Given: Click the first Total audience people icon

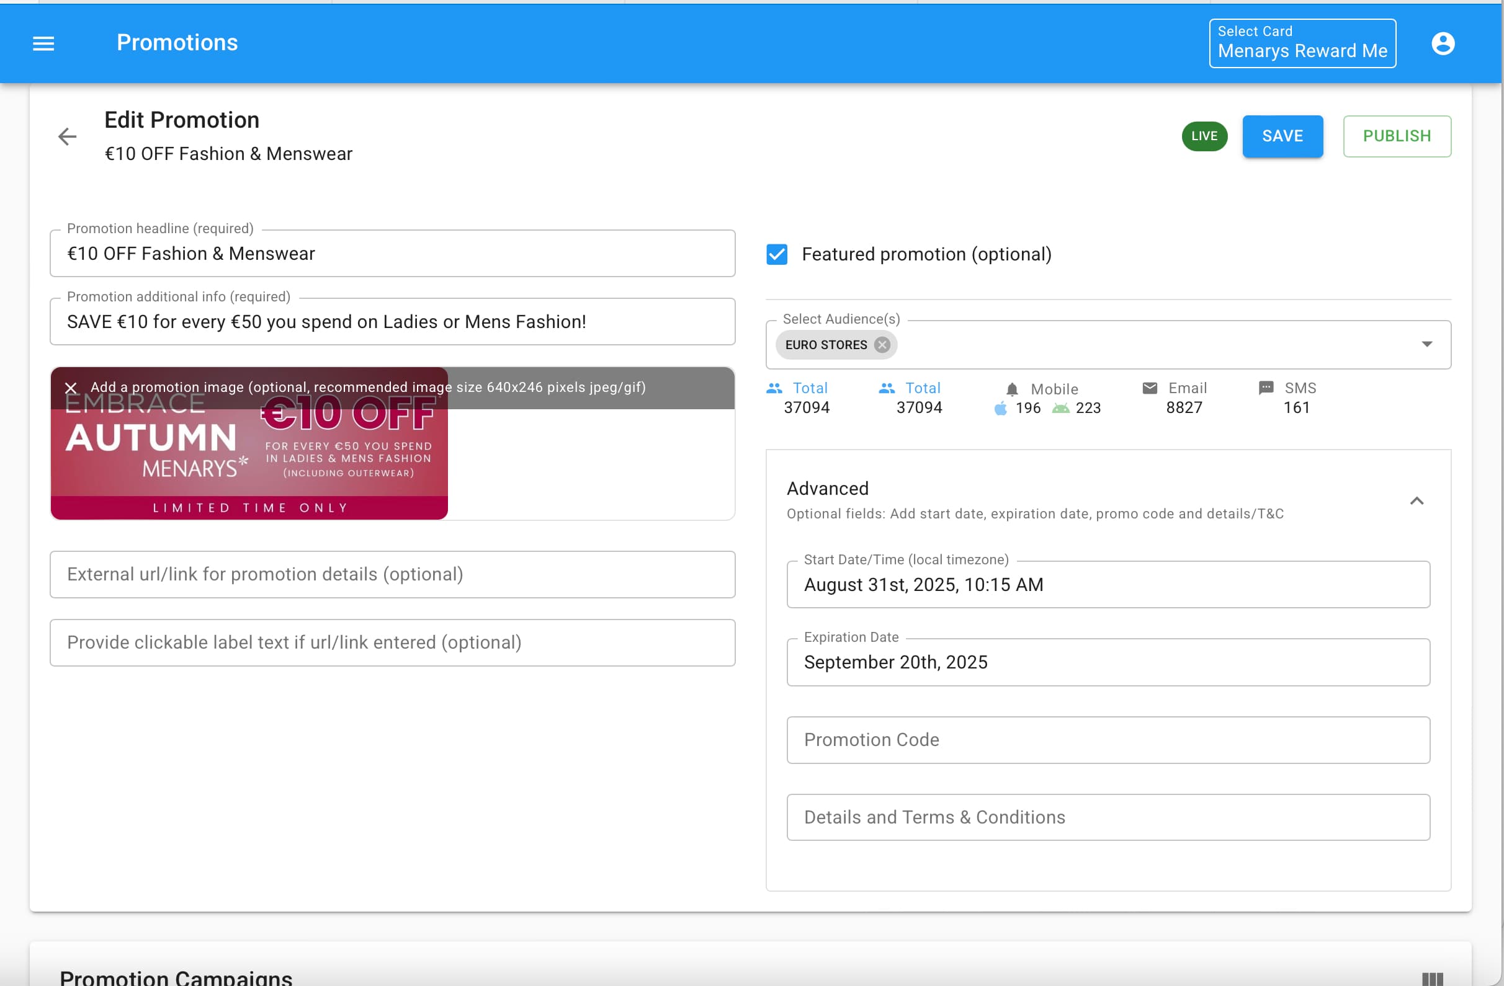Looking at the screenshot, I should click(774, 388).
